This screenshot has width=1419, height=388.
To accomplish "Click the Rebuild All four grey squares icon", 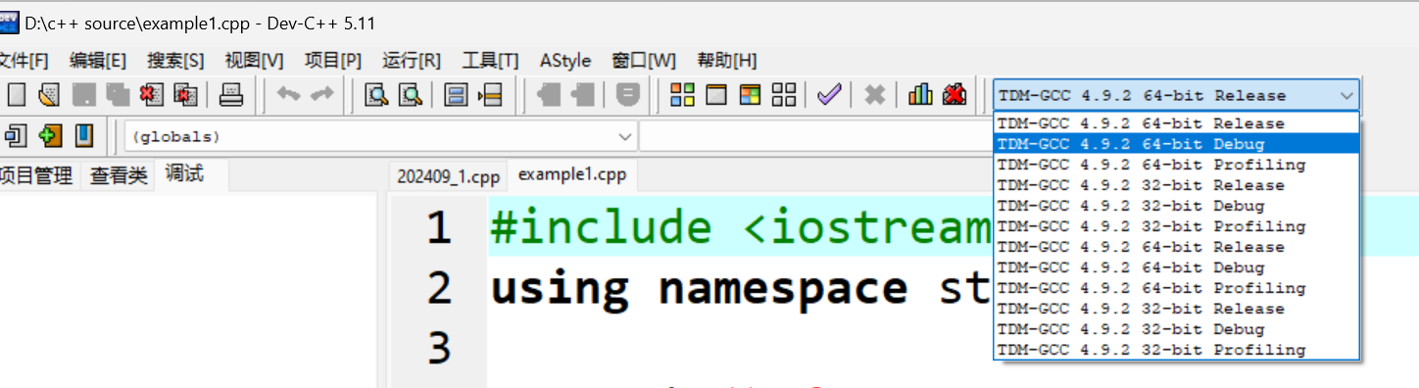I will coord(784,95).
